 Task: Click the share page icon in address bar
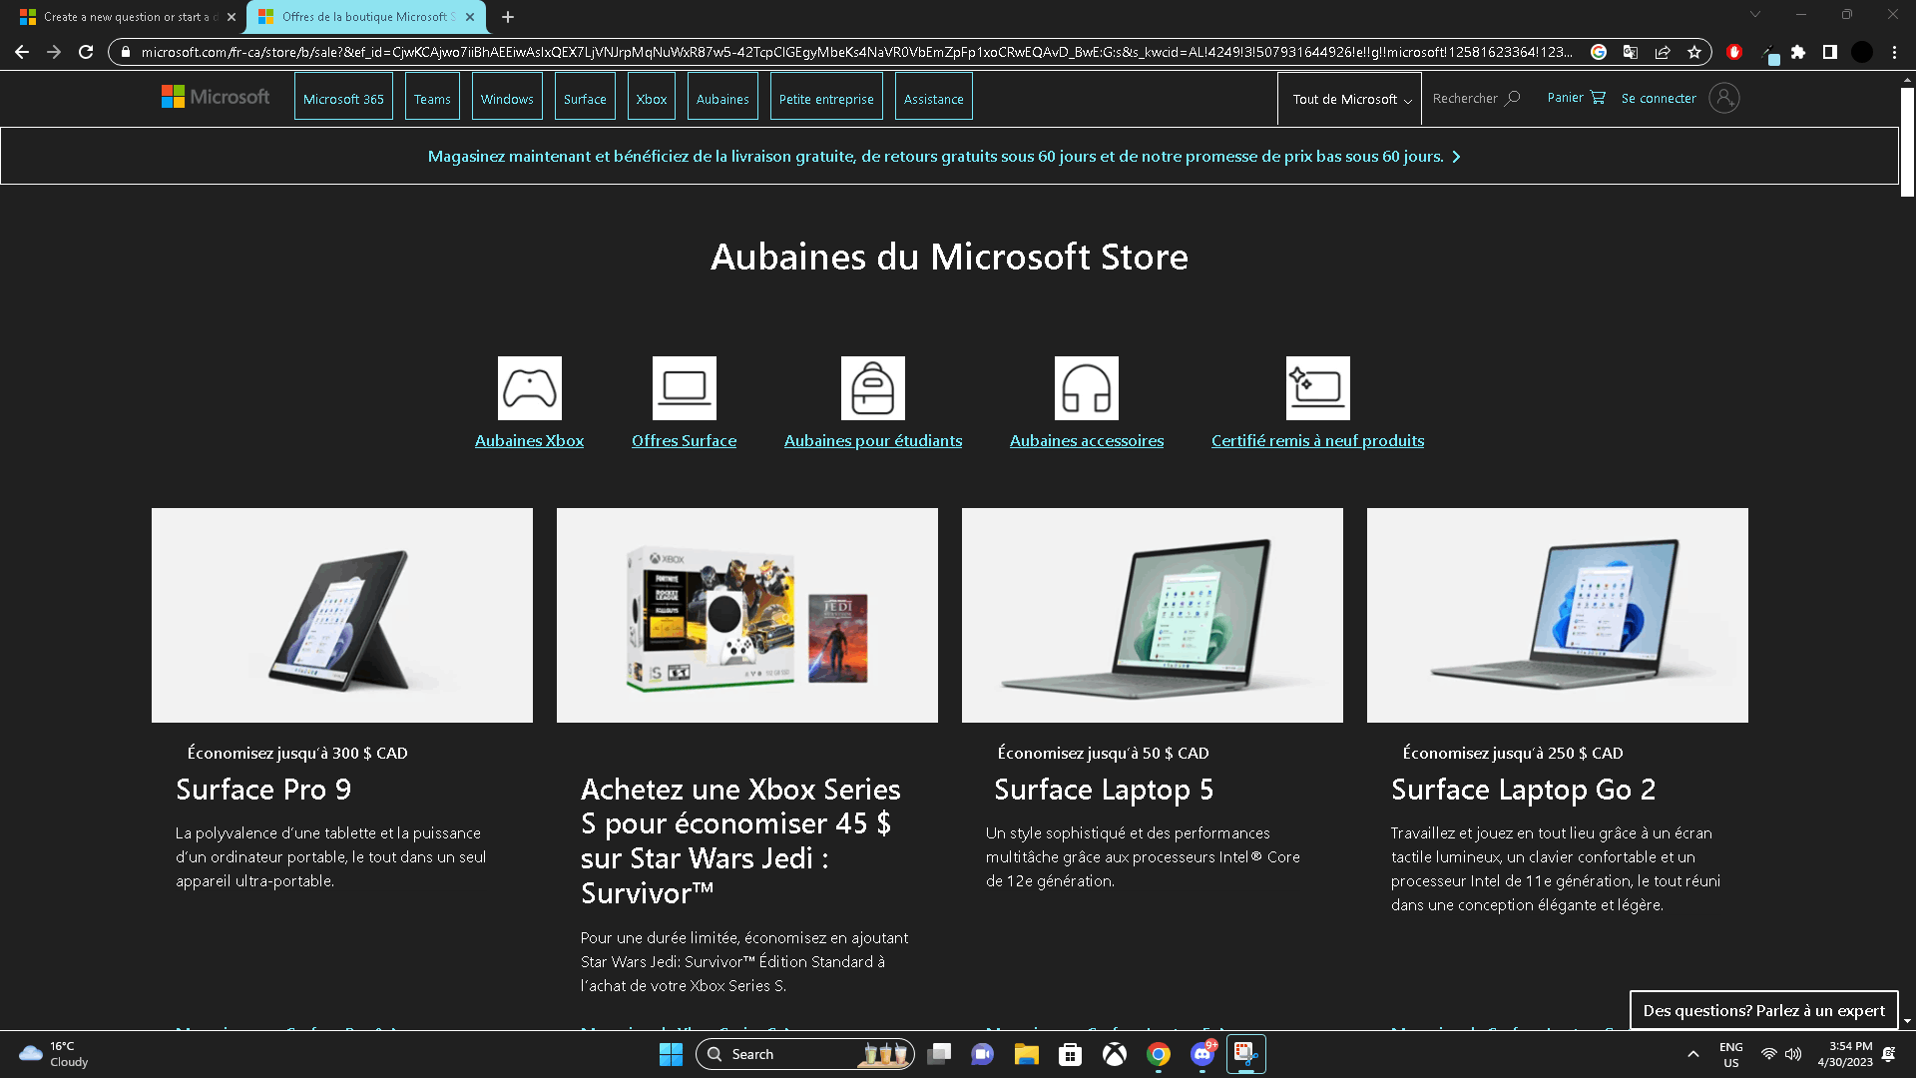(1663, 52)
